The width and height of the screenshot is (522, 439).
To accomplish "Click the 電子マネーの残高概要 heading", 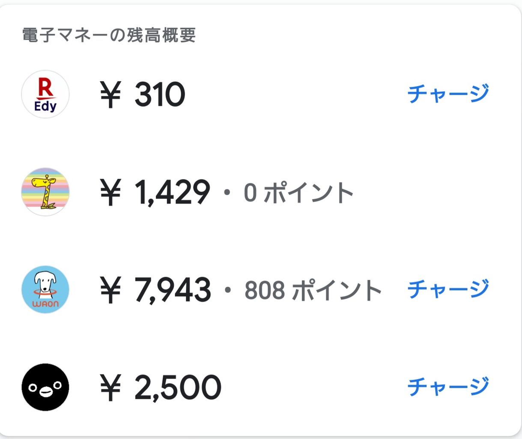I will click(x=109, y=35).
